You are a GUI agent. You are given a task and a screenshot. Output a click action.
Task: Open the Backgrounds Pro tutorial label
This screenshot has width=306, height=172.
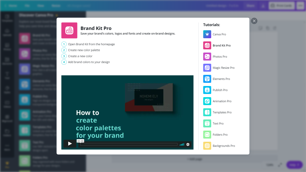224,146
